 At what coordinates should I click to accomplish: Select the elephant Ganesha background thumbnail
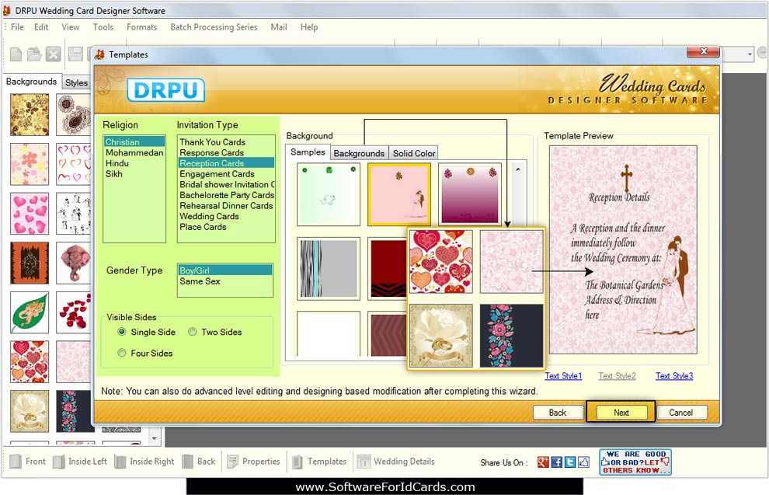pyautogui.click(x=74, y=263)
